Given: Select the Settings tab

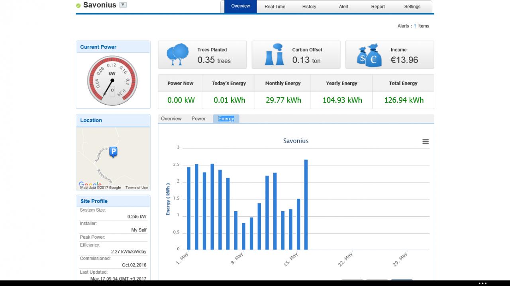Looking at the screenshot, I should (x=412, y=7).
